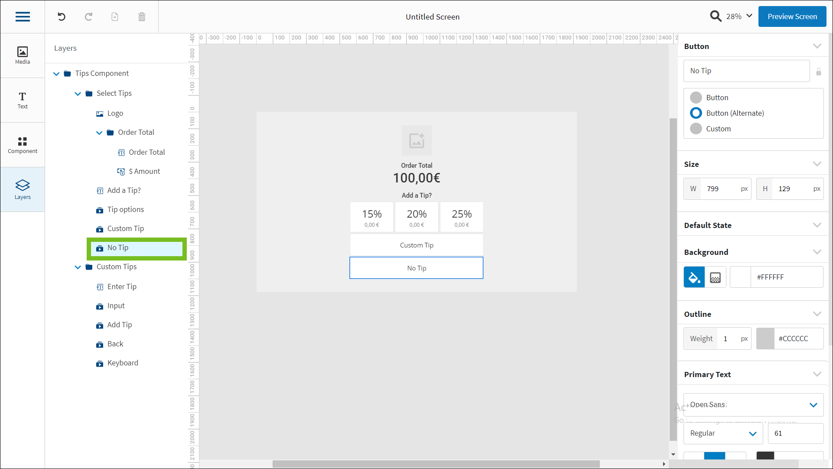Screen dimensions: 833x469
Task: Open the Media tab in sidebar
Action: (x=23, y=55)
